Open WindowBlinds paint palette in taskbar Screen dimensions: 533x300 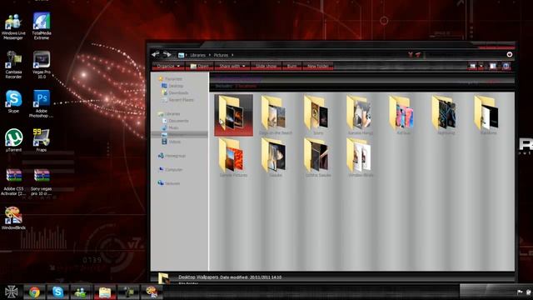click(x=152, y=292)
